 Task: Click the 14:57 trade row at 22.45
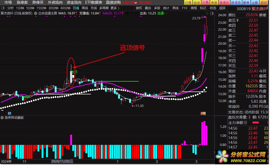coord(249,147)
